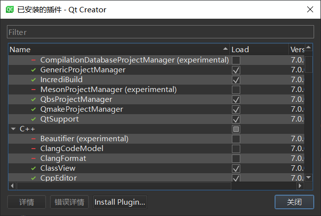Focus the Filter search field
Screen dimensions: 321x216
(x=160, y=32)
